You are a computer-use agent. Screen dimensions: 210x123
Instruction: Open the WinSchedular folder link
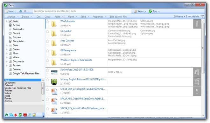click(x=68, y=21)
